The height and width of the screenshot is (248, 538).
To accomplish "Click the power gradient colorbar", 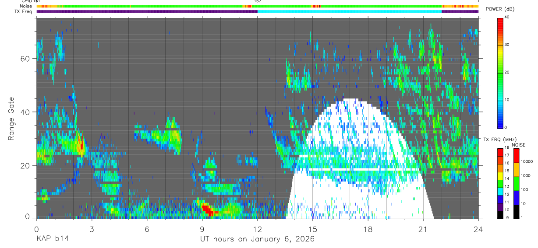I will 500,73.
